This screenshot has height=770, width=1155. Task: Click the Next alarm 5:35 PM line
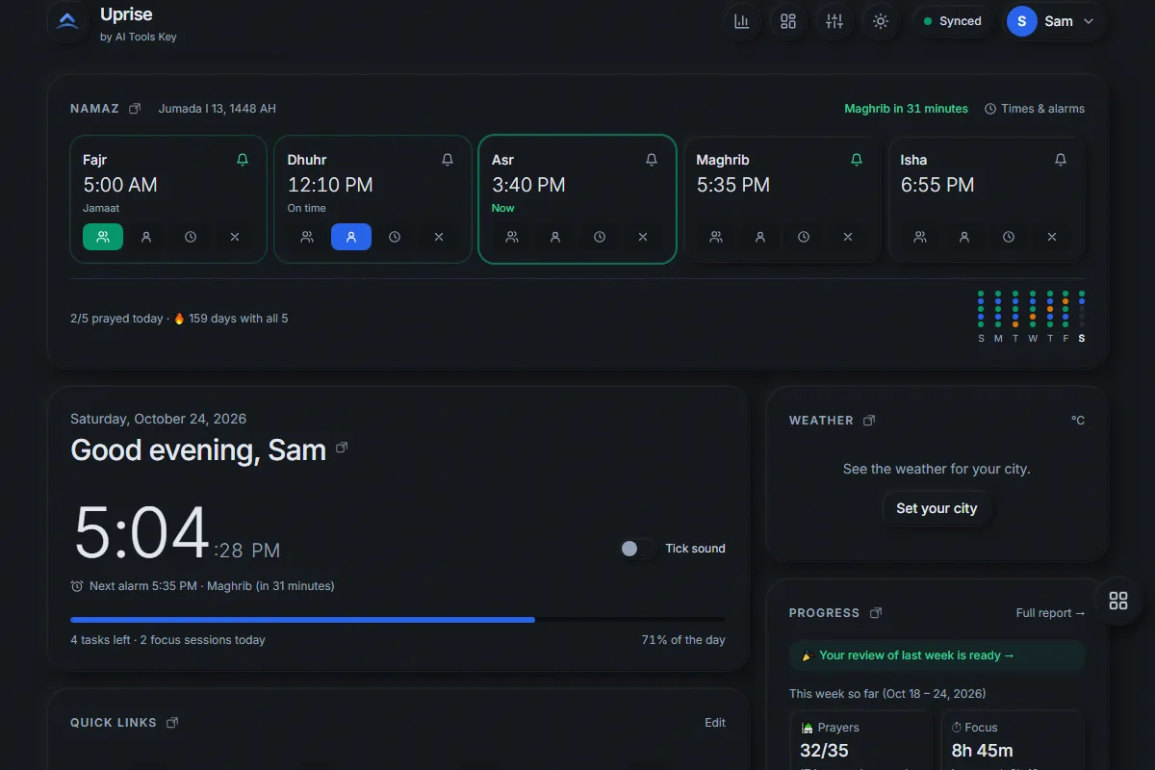pos(203,585)
